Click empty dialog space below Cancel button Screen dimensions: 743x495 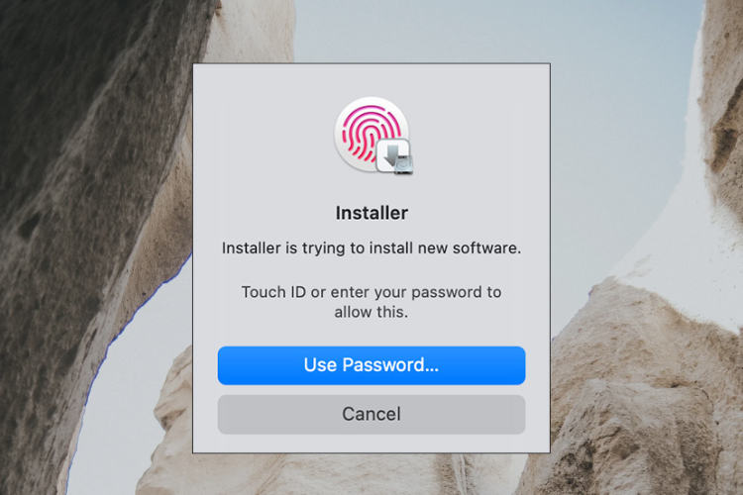pos(371,443)
